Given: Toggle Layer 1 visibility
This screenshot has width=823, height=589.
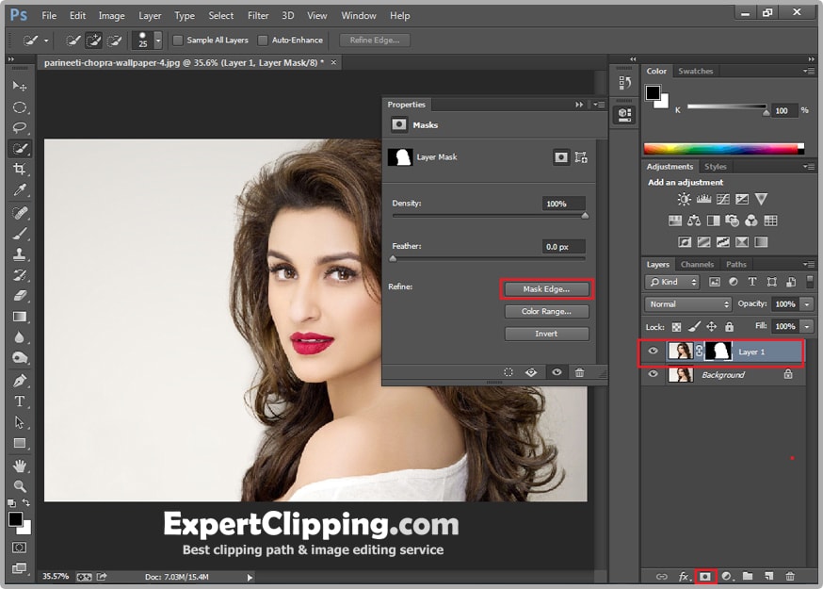Looking at the screenshot, I should (653, 351).
